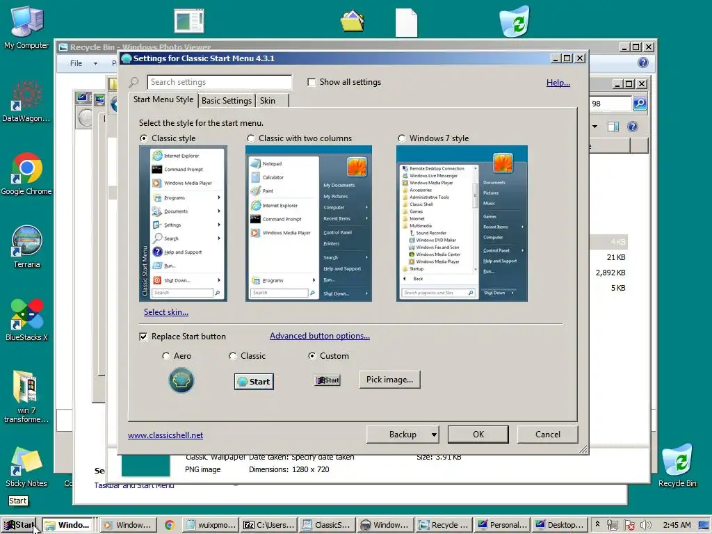Uncheck Replace Start button checkbox
This screenshot has height=534, width=712.
click(x=143, y=337)
